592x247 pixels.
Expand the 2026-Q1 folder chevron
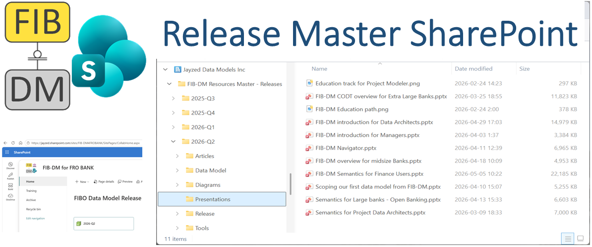coord(174,127)
